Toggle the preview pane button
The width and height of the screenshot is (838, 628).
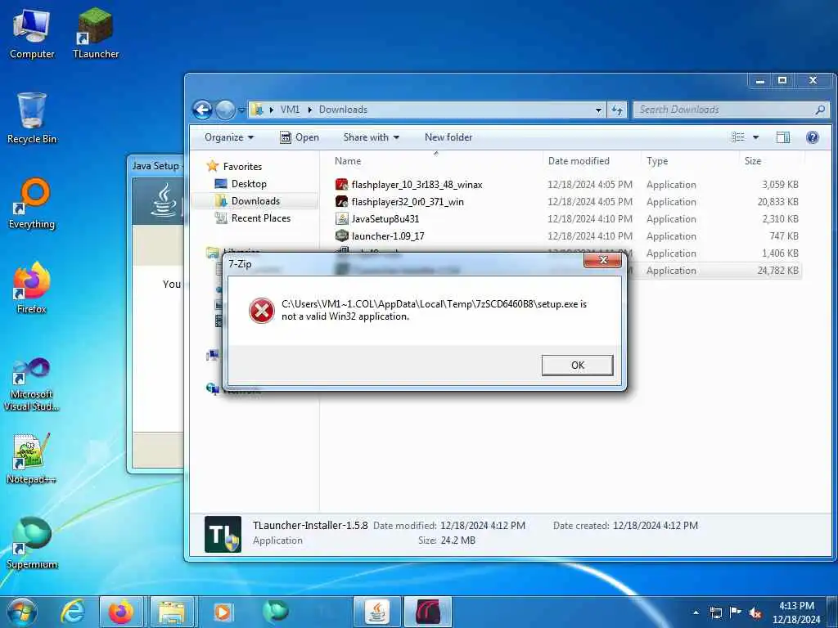click(783, 137)
